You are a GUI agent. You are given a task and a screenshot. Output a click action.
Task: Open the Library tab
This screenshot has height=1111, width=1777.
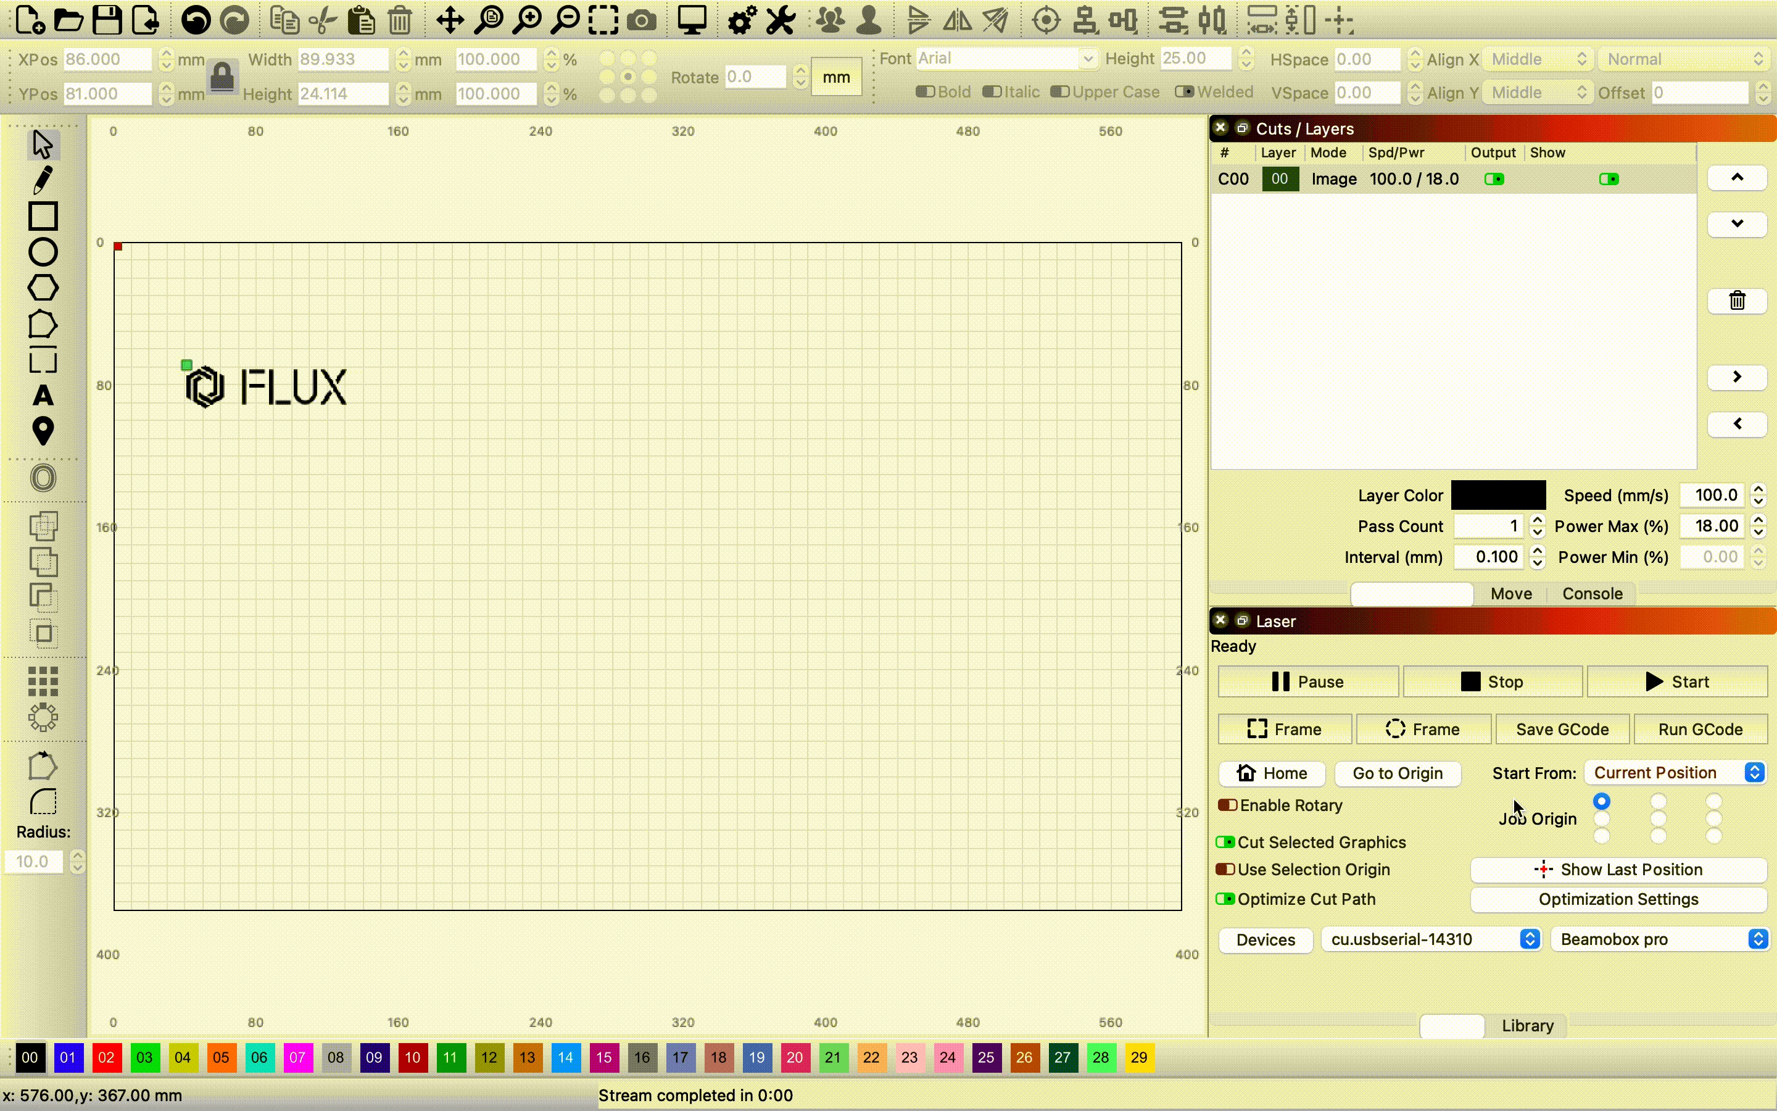coord(1526,1026)
